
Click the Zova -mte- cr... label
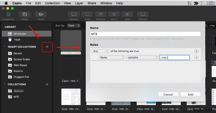[x=96, y=109]
